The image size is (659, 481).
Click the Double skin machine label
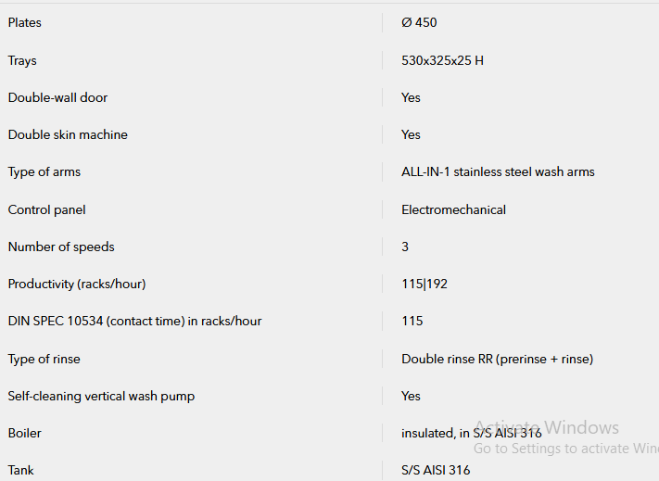[x=68, y=134]
